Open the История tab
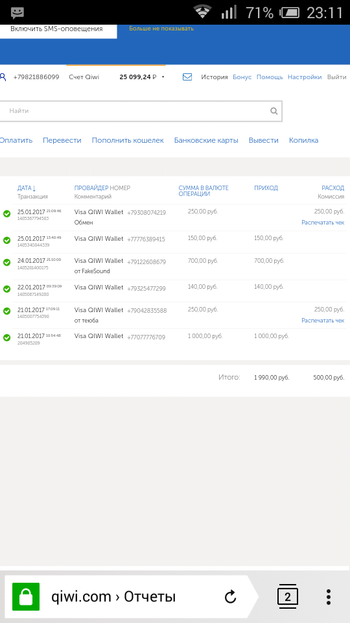Viewport: 350px width, 623px height. pos(215,77)
